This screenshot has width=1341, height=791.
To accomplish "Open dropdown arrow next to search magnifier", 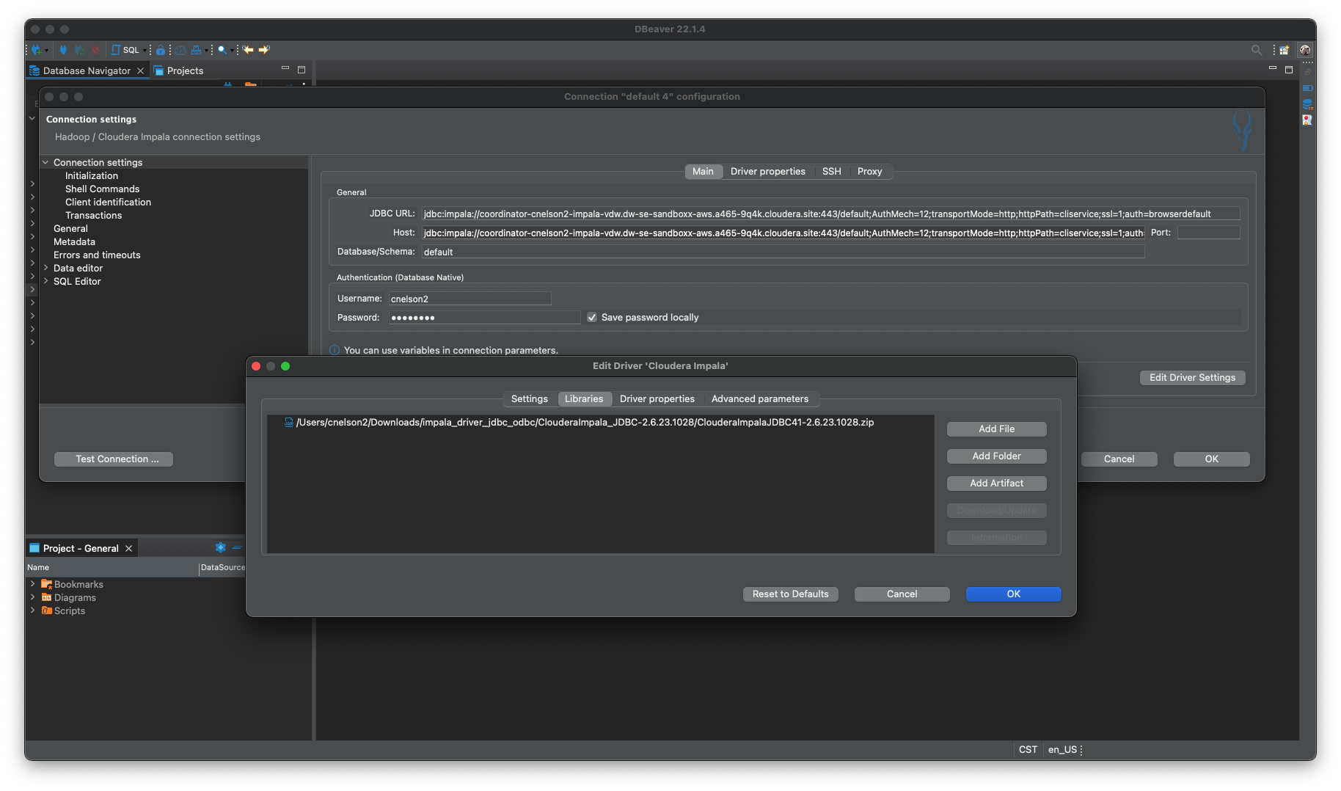I will coord(232,50).
